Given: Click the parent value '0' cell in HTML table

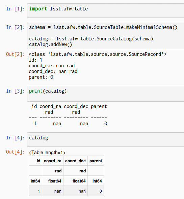Looking at the screenshot, I should [x=96, y=191].
